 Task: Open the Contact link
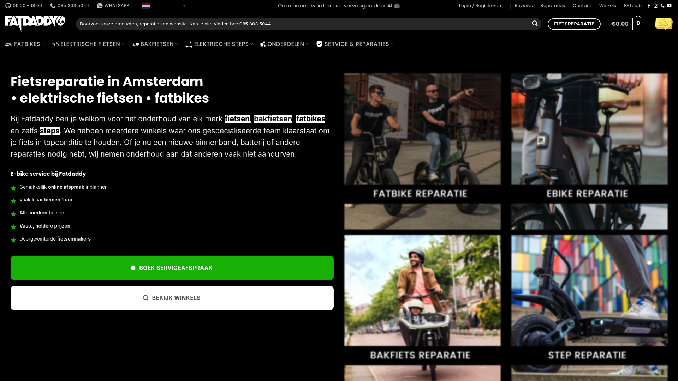point(582,6)
